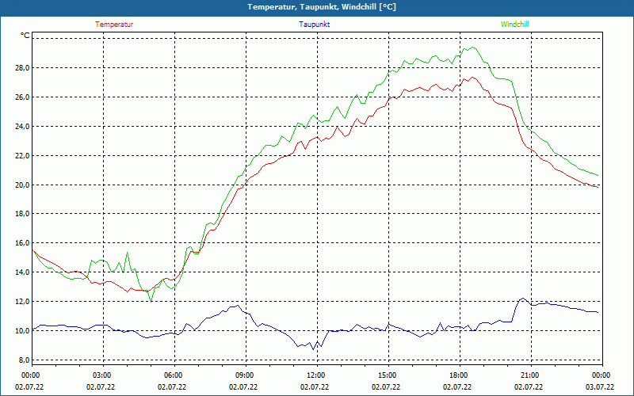Click the 16,0 y-axis value
The width and height of the screenshot is (634, 396).
click(23, 243)
